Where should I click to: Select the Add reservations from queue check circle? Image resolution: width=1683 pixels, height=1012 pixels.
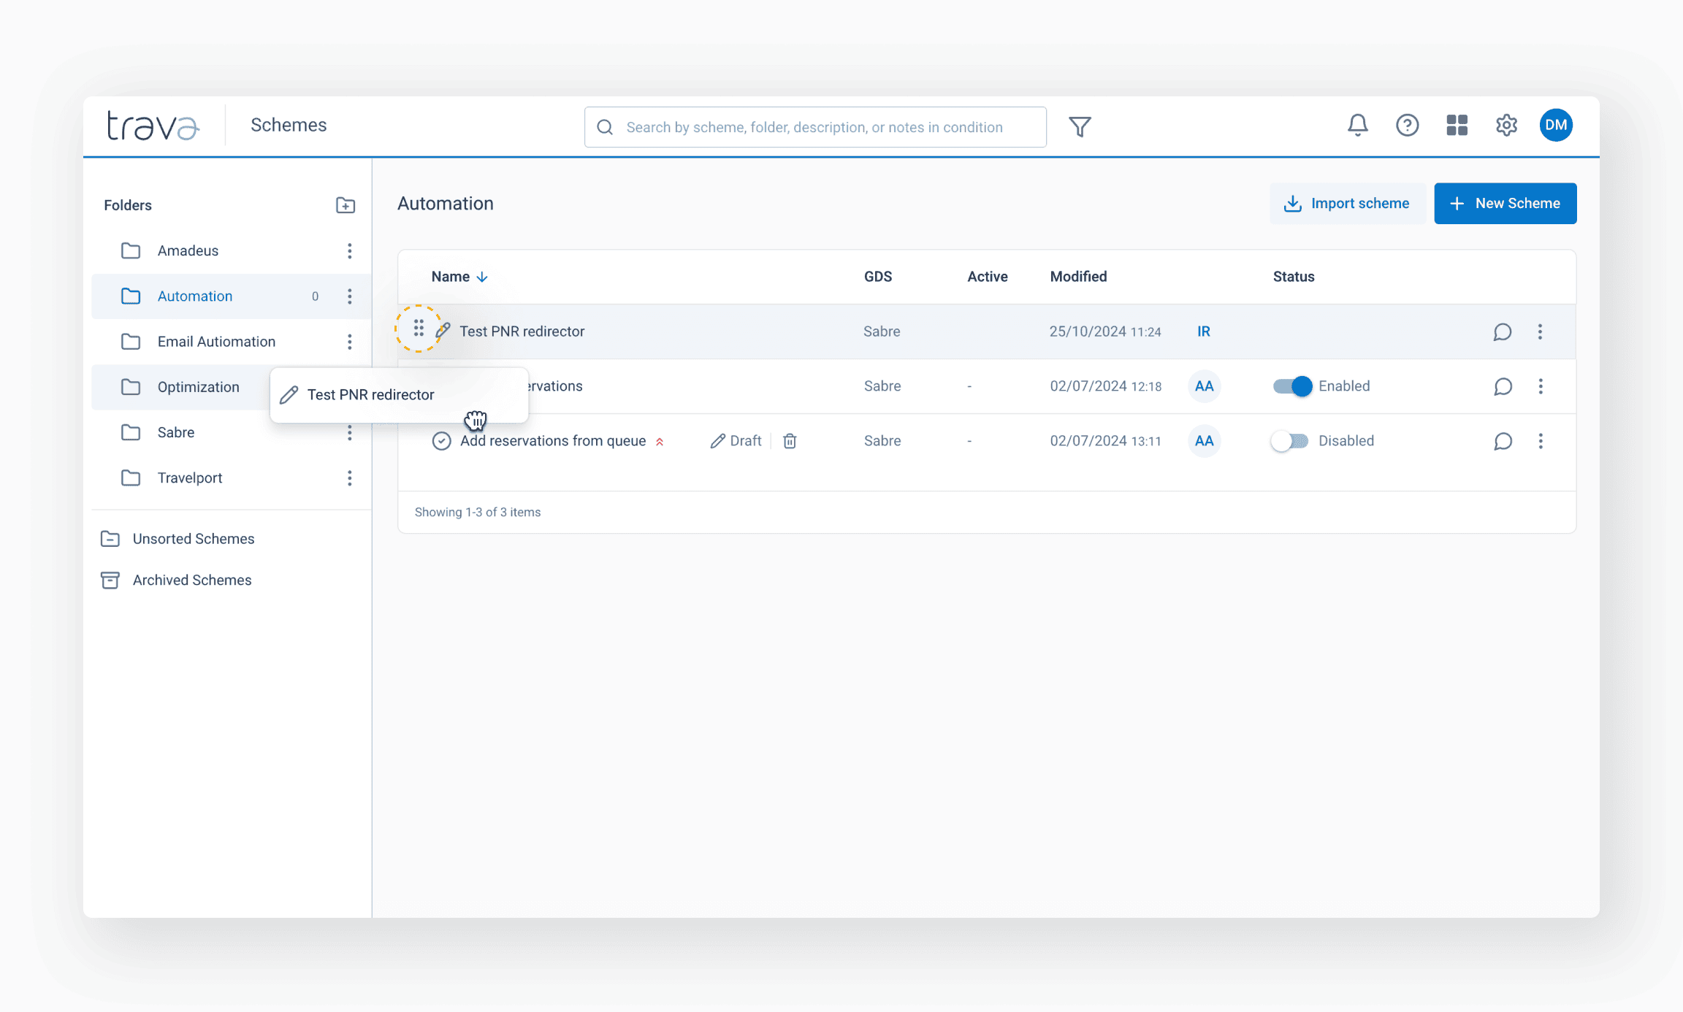pyautogui.click(x=441, y=441)
